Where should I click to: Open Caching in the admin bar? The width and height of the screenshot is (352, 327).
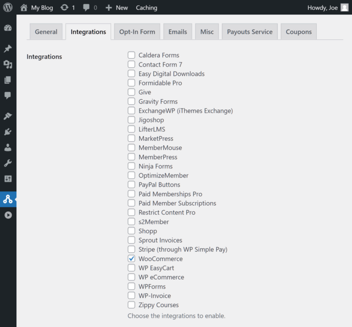tap(146, 8)
